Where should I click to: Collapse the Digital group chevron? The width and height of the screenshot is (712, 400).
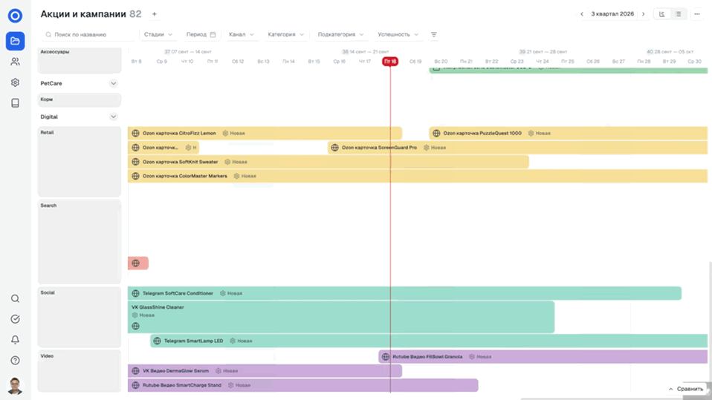click(114, 117)
